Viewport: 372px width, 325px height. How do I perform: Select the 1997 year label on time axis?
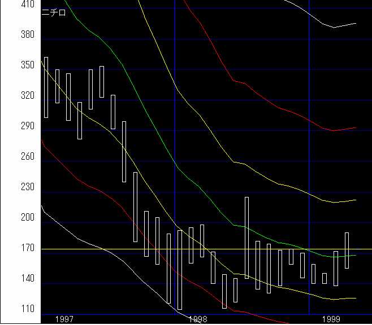[x=64, y=319]
